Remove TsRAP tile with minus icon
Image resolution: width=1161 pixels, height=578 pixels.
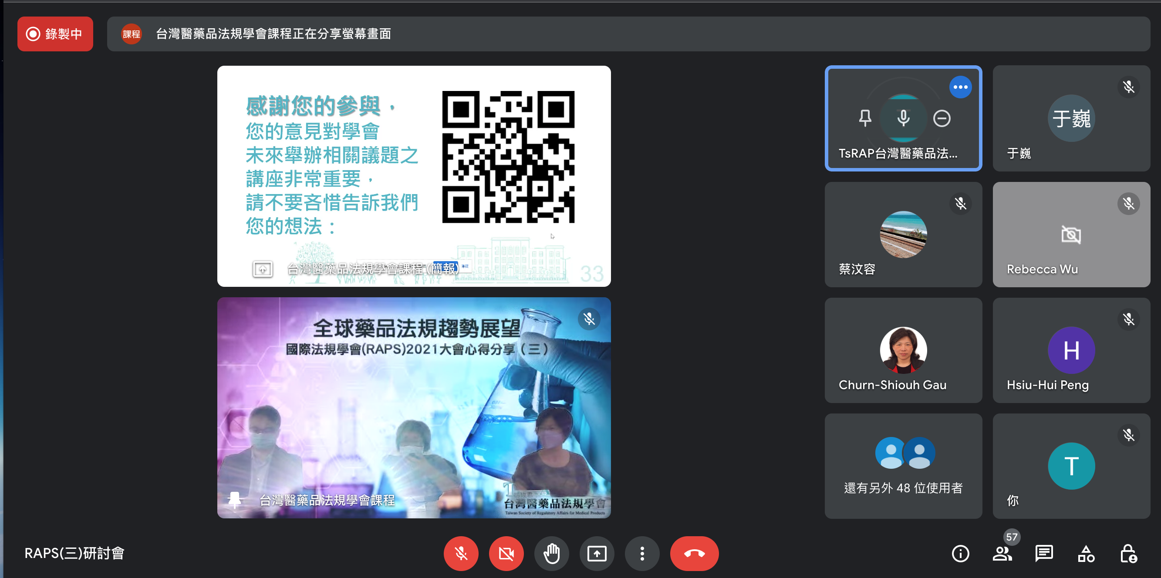942,118
